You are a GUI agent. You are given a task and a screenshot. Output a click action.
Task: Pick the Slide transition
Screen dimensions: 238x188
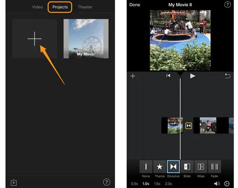pyautogui.click(x=187, y=167)
